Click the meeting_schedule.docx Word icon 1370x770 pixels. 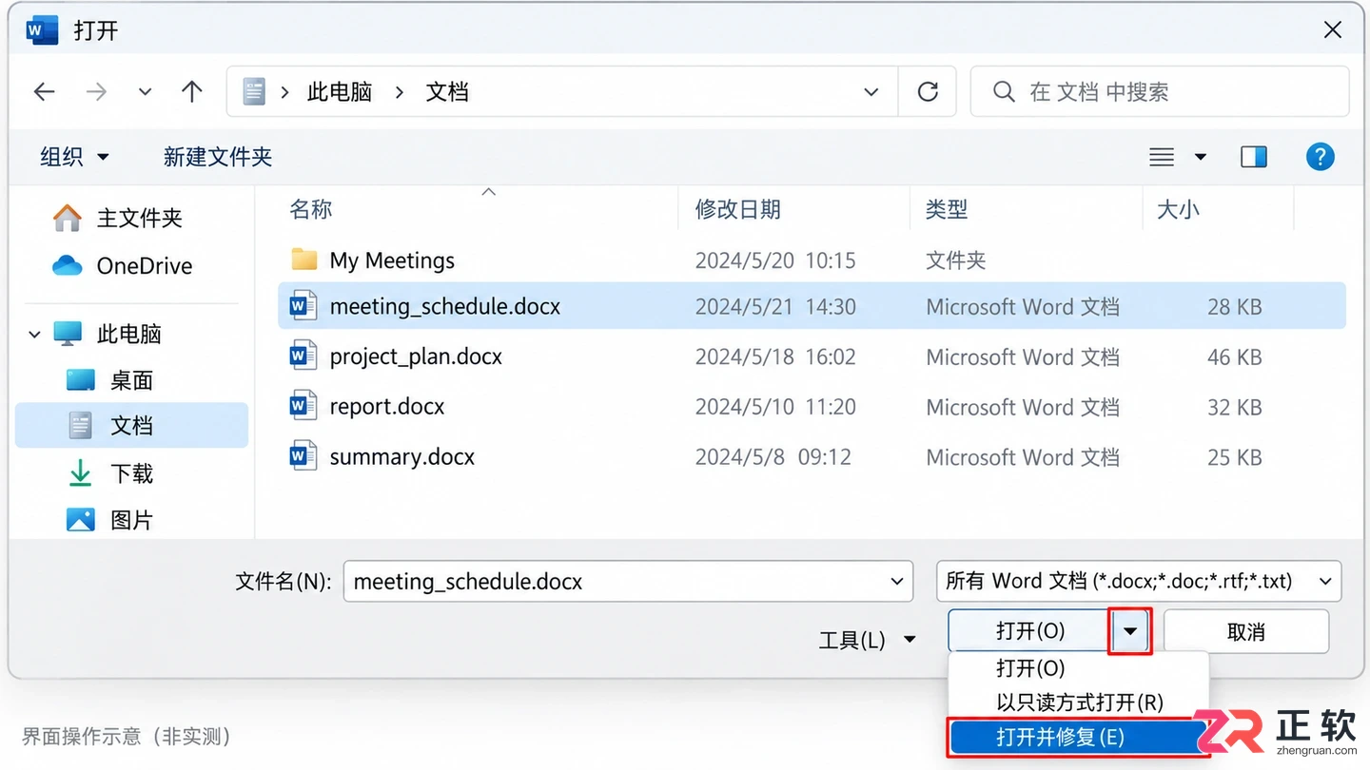click(303, 306)
